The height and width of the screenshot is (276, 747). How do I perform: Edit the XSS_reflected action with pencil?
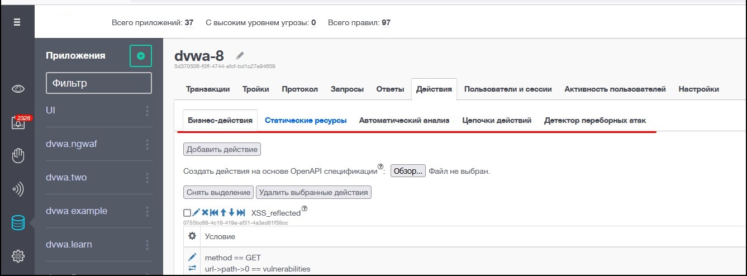pyautogui.click(x=196, y=212)
